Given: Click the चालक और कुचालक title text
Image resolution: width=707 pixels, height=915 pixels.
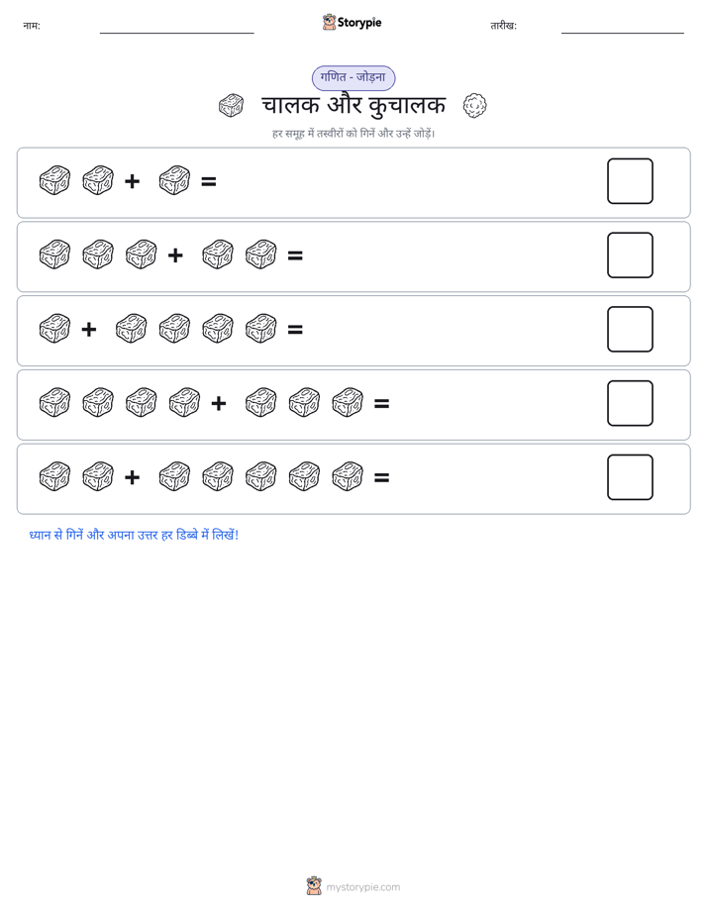Looking at the screenshot, I should [x=353, y=106].
